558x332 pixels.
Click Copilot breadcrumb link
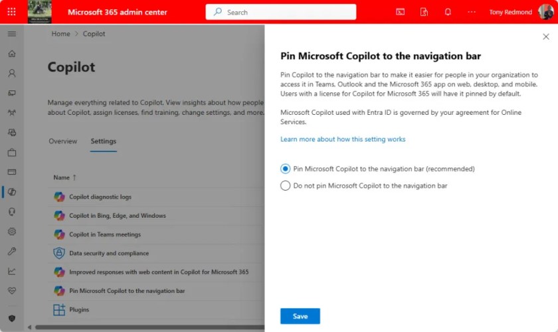[x=94, y=34]
